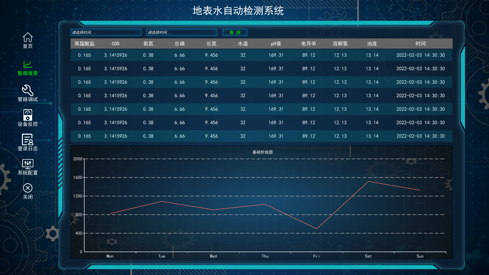Screen dimensions: 489x275
Task: Select the fourth row's 6.66 cell
Action: 180,95
